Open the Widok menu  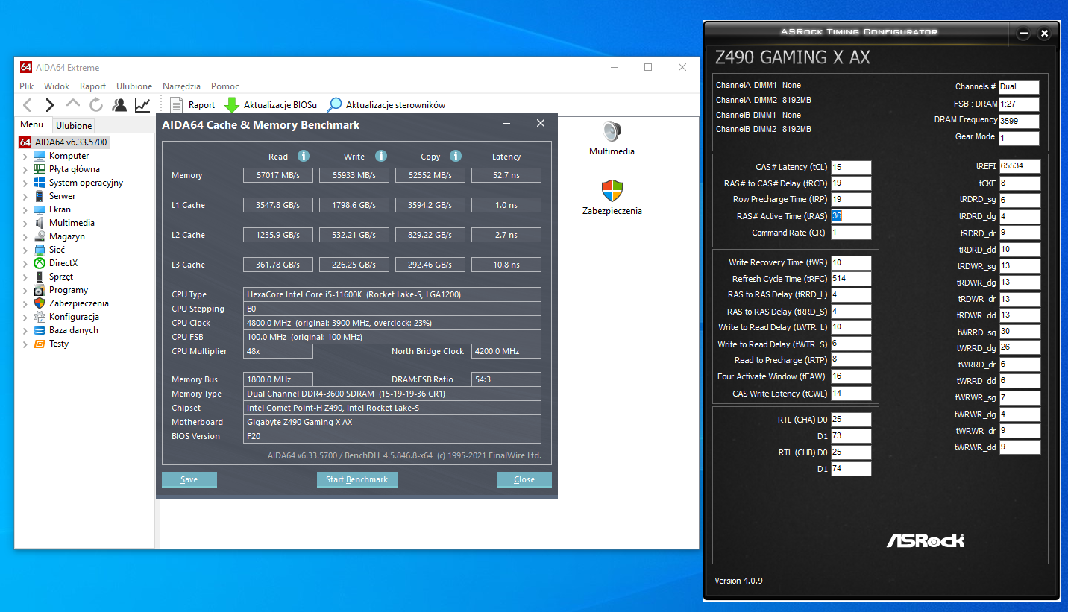(57, 86)
